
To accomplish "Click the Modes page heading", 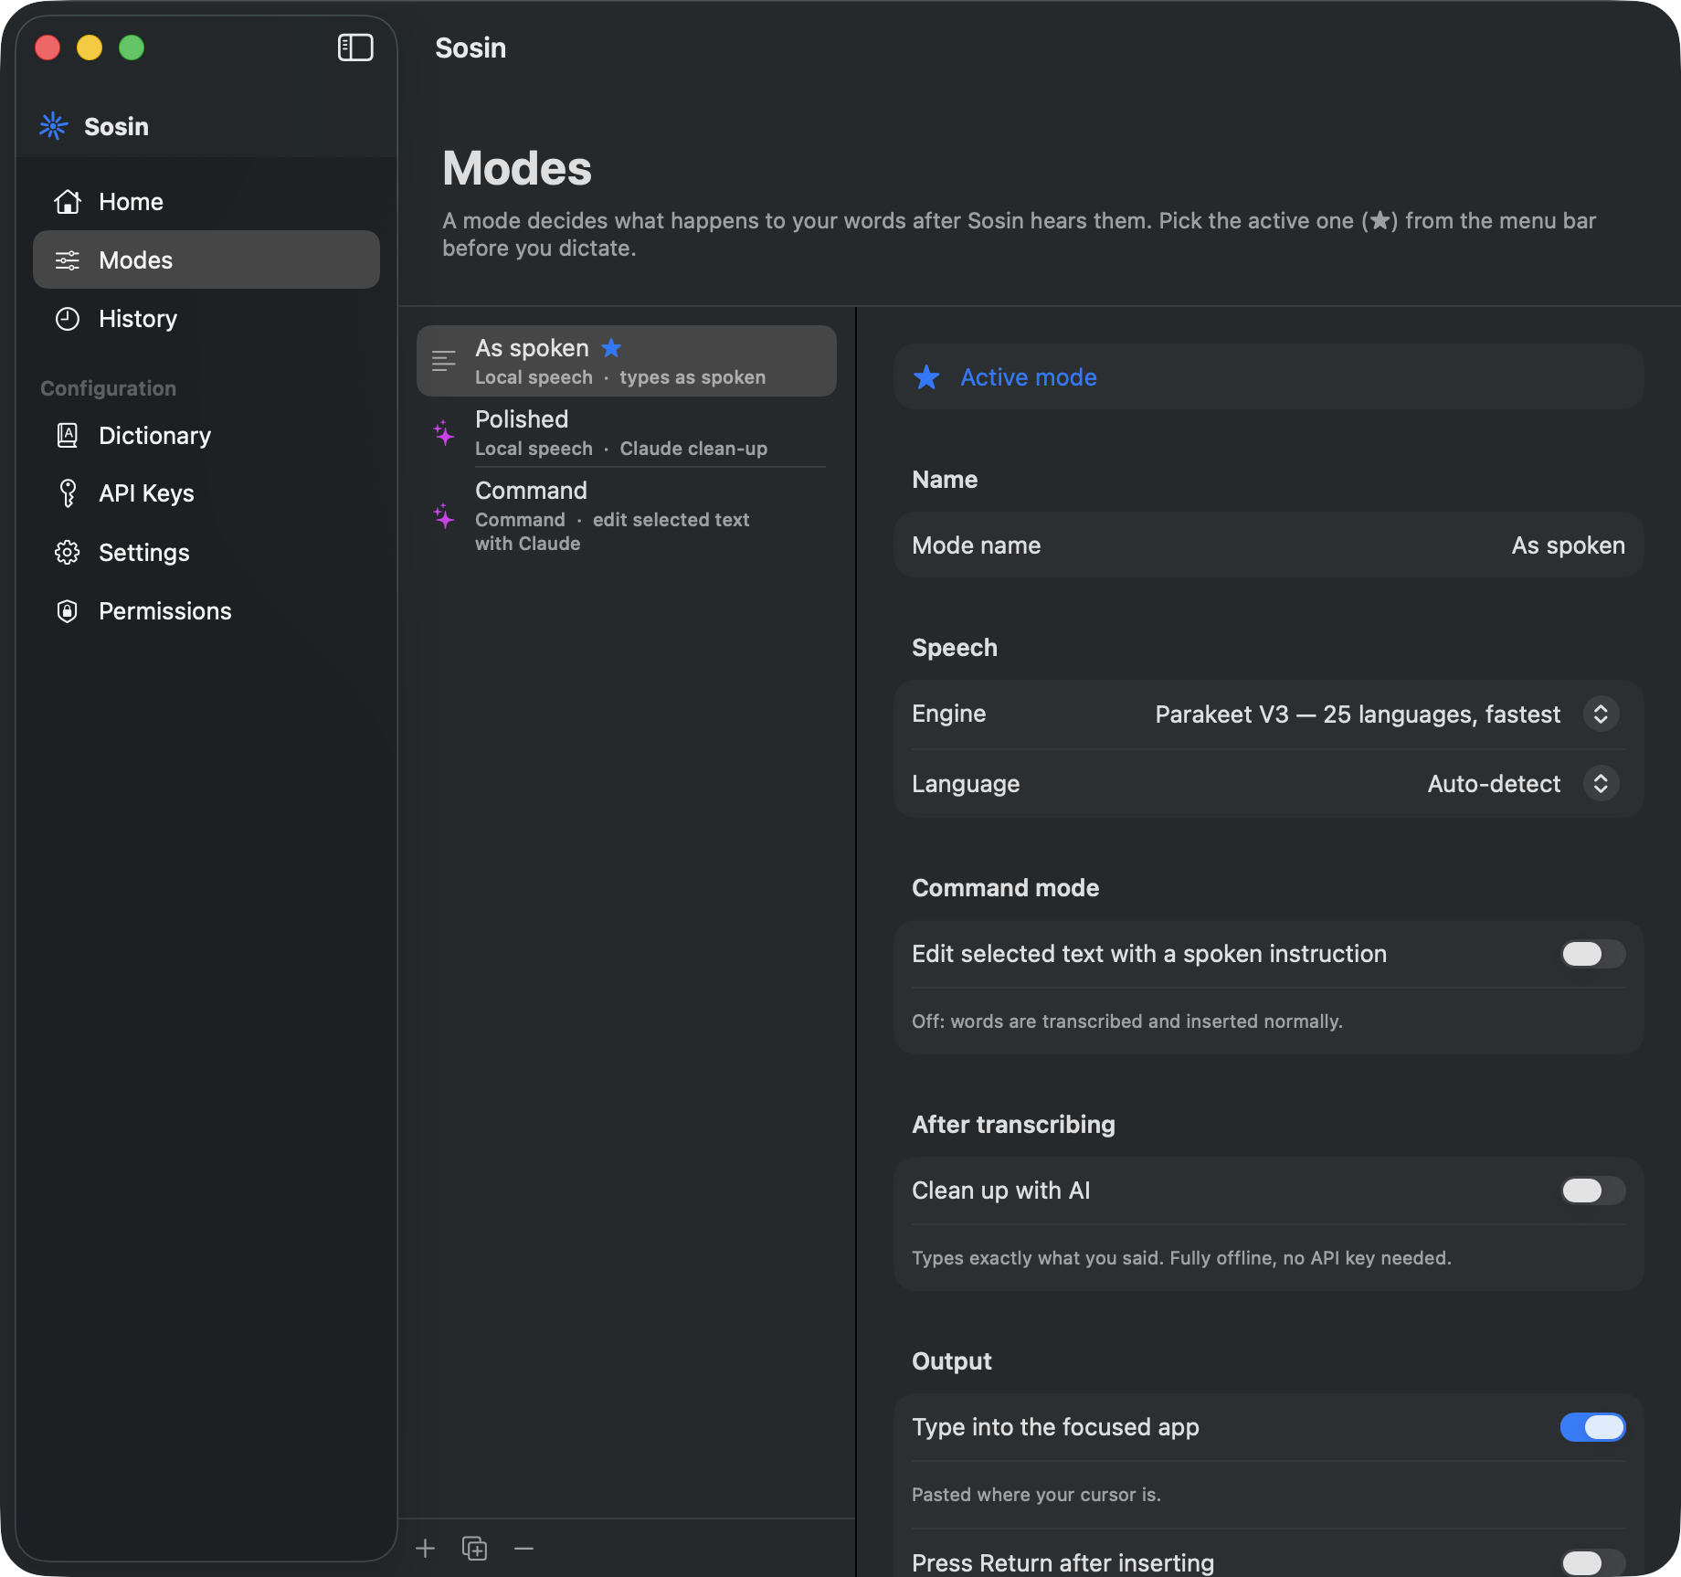I will (x=517, y=168).
